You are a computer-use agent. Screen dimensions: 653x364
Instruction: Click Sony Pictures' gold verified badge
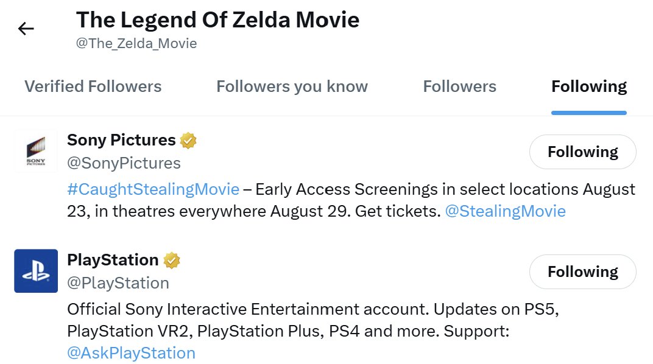[189, 141]
